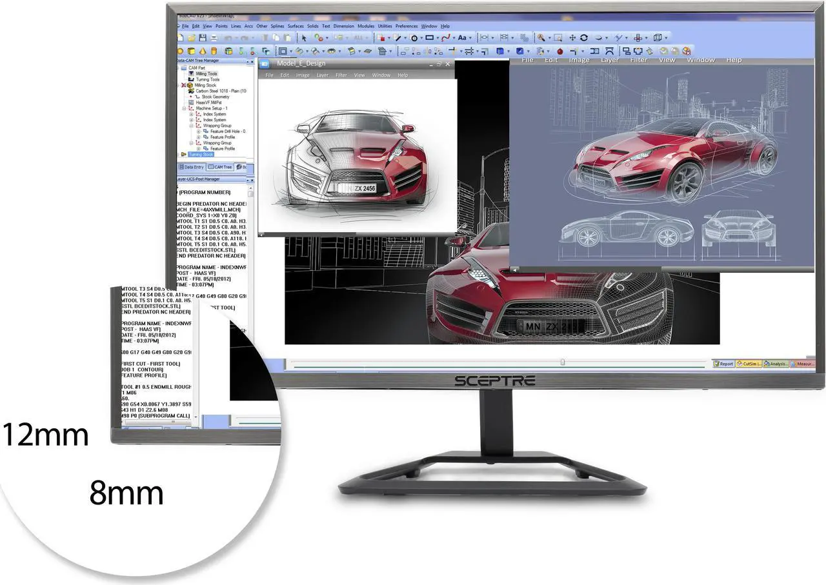The image size is (826, 585).
Task: Open the Analysis tab at bottom
Action: [x=776, y=364]
